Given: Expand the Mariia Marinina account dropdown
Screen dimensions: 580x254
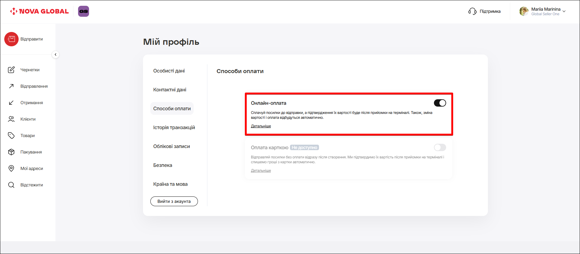Looking at the screenshot, I should coord(564,11).
